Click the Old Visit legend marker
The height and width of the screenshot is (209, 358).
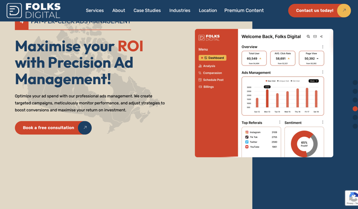(291, 81)
